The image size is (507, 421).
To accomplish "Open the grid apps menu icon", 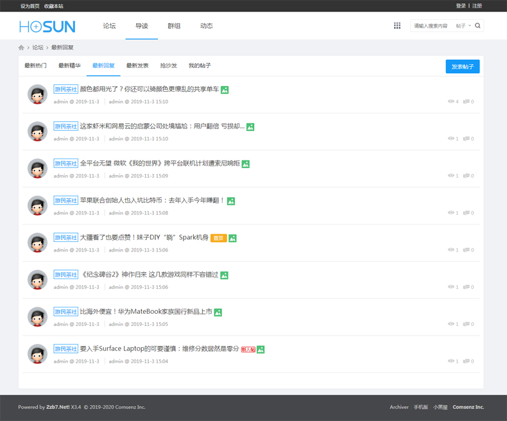I will point(397,26).
